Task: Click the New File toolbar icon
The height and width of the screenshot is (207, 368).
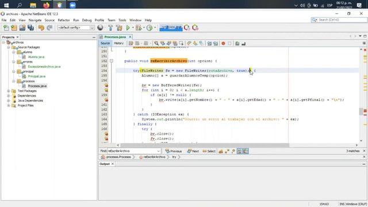Action: [x=6, y=28]
